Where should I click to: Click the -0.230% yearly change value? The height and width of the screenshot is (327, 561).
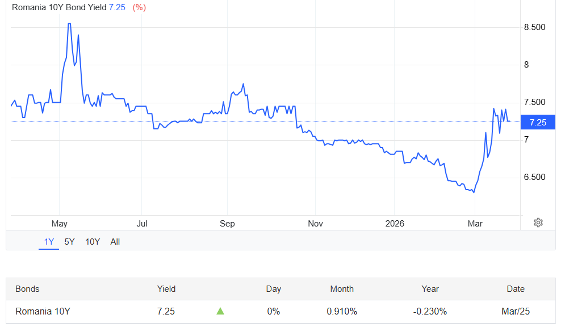click(x=430, y=311)
